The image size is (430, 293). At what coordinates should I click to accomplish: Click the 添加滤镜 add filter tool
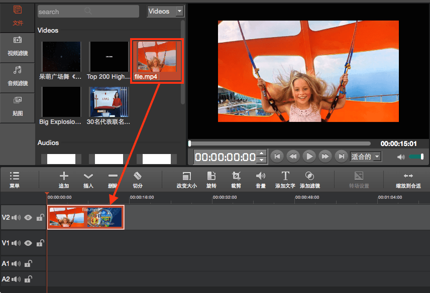pyautogui.click(x=310, y=180)
